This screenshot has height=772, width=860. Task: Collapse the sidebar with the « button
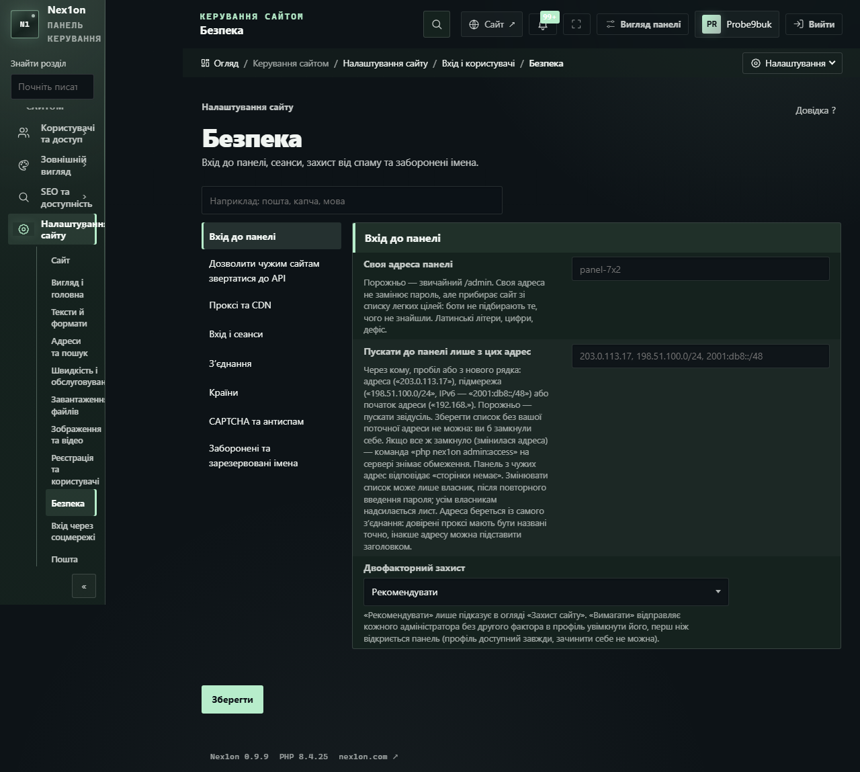click(84, 586)
